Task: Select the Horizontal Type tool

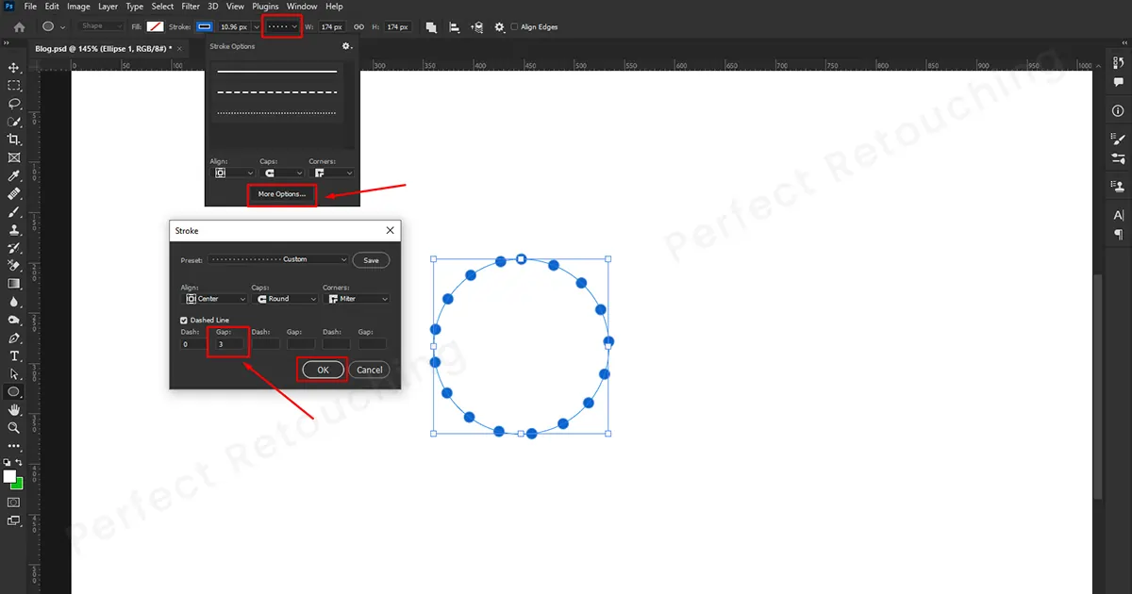Action: [14, 356]
